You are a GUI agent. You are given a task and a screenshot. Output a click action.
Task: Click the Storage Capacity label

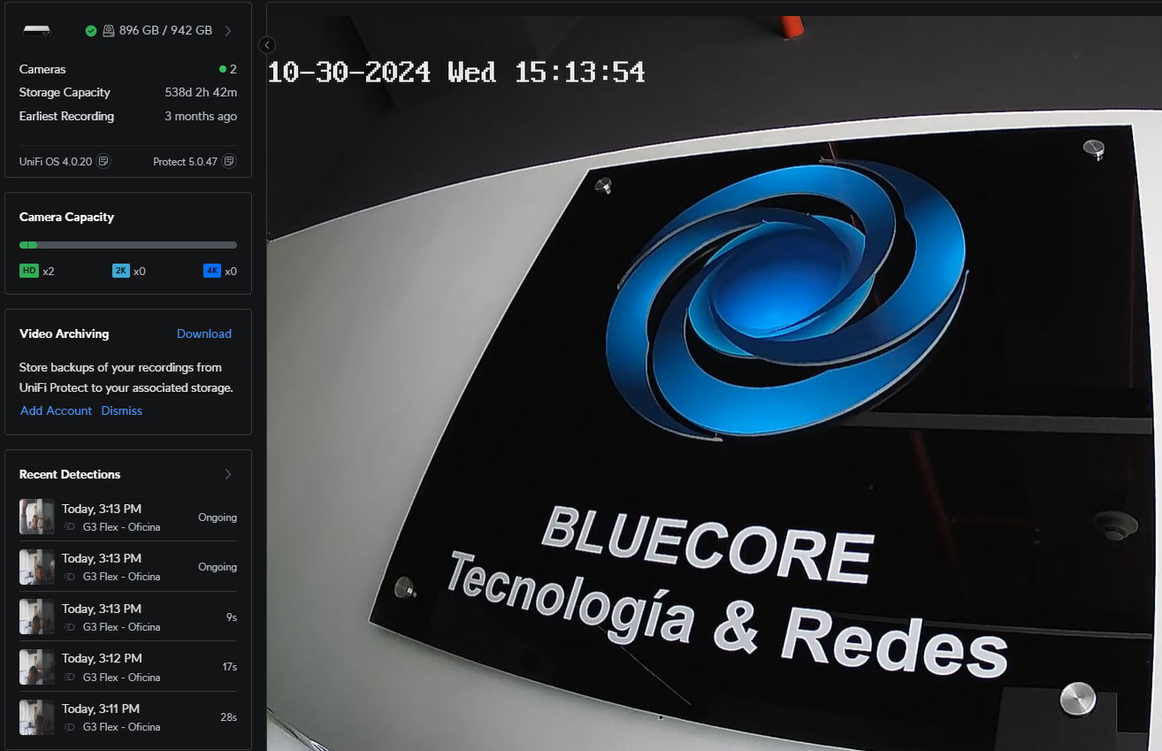point(65,93)
